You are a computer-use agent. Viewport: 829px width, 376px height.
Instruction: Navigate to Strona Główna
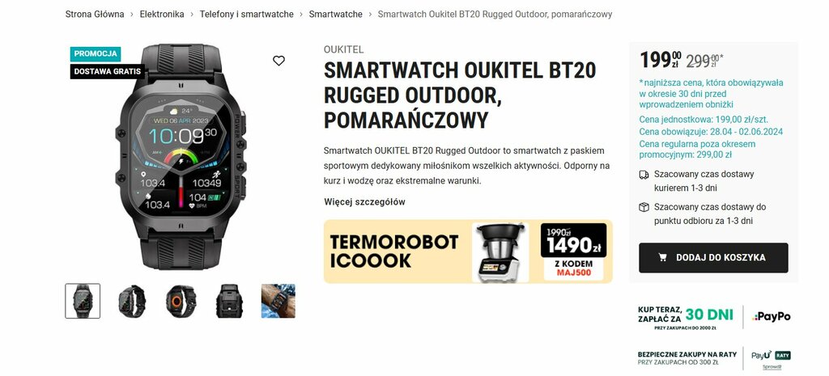coord(95,15)
